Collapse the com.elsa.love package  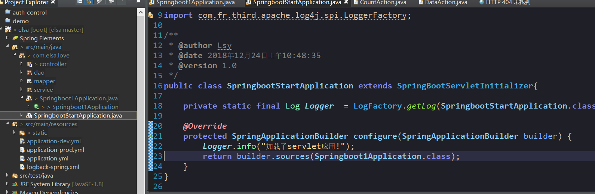pos(14,55)
